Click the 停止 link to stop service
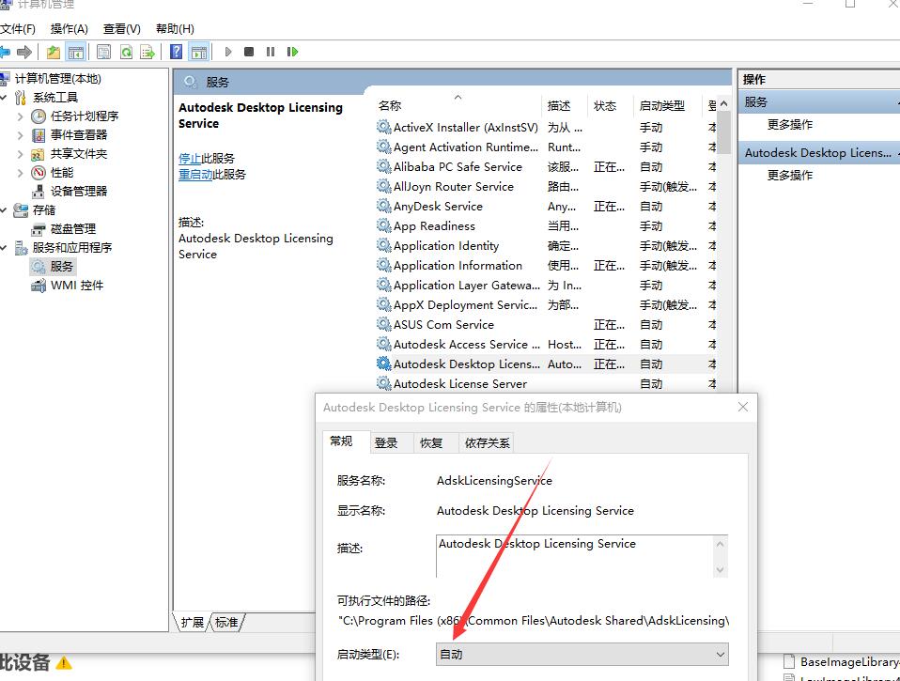The image size is (900, 681). point(190,159)
